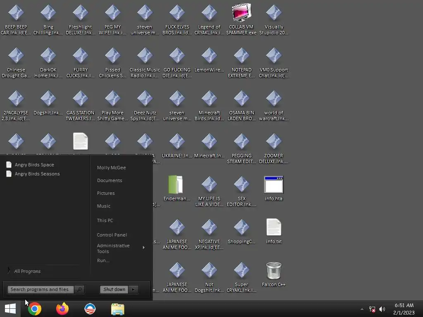This screenshot has width=423, height=317.
Task: Expand All Programs in Start menu
Action: (27, 271)
